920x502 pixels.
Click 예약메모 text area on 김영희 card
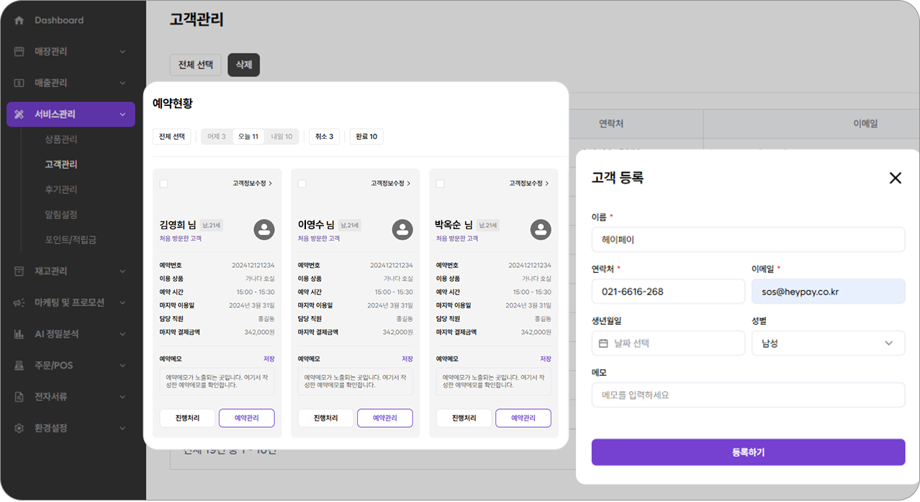(x=217, y=381)
